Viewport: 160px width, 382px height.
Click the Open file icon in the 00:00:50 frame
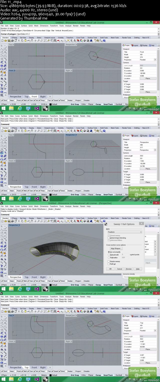6,40
